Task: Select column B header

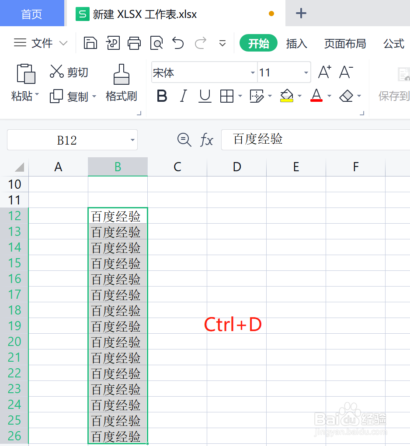Action: point(118,167)
